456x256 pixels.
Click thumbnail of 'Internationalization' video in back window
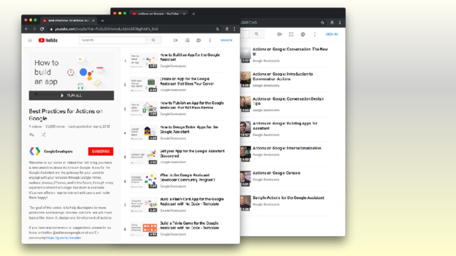[245, 154]
